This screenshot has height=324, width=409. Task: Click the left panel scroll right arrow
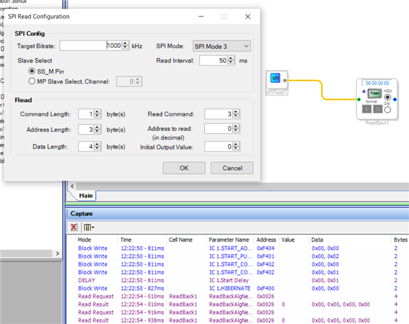57,253
